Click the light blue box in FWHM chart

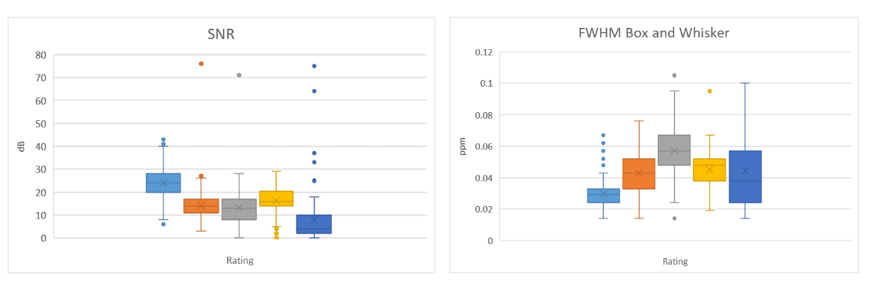tap(603, 196)
